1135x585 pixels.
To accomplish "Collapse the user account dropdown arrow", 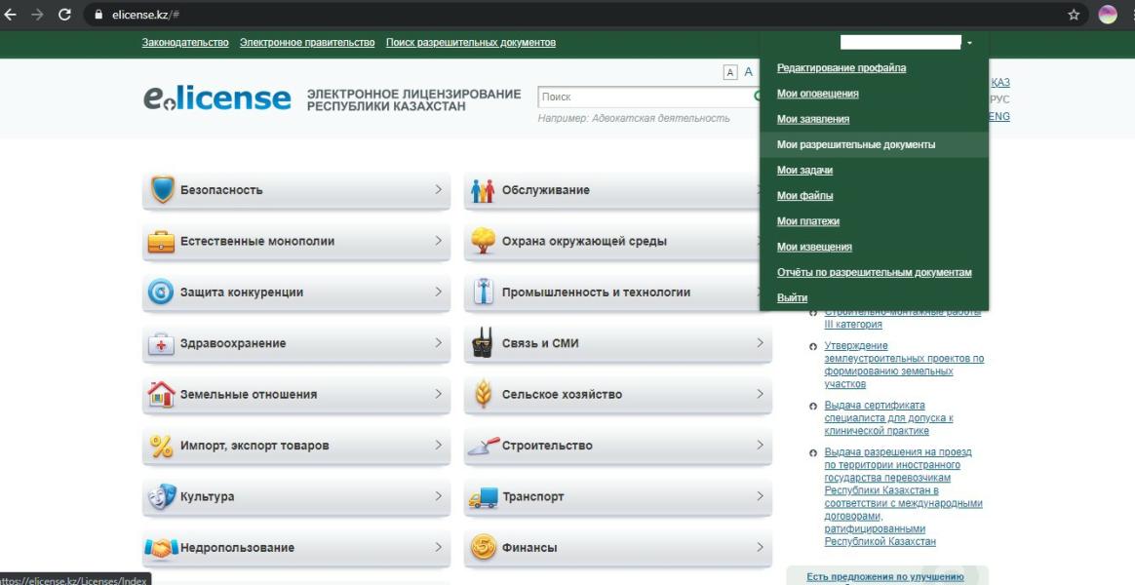I will tap(969, 44).
